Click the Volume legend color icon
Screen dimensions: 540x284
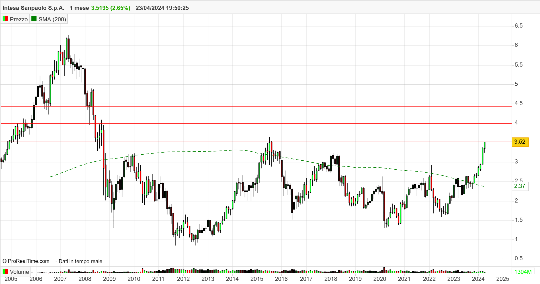coord(5,272)
